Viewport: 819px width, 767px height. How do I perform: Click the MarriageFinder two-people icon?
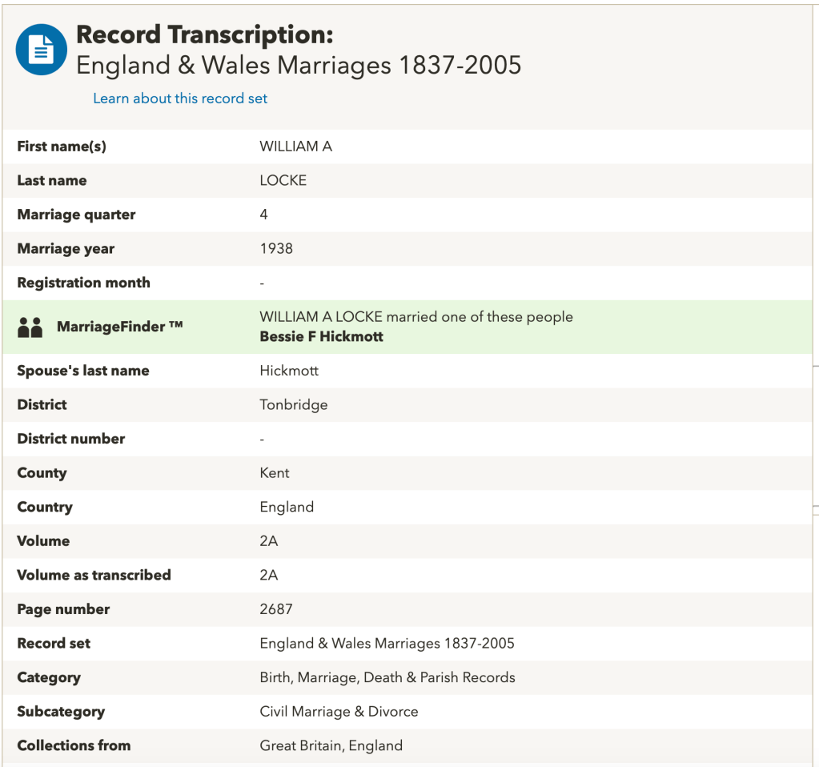tap(30, 327)
